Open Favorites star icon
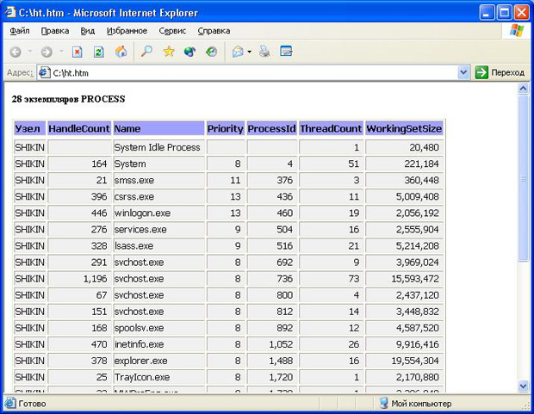The width and height of the screenshot is (534, 414). click(x=169, y=52)
